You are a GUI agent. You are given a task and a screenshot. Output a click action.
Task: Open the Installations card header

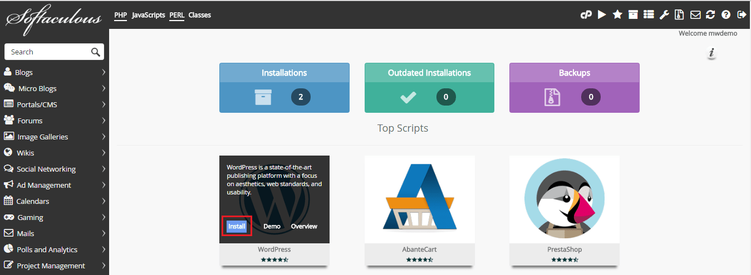284,73
